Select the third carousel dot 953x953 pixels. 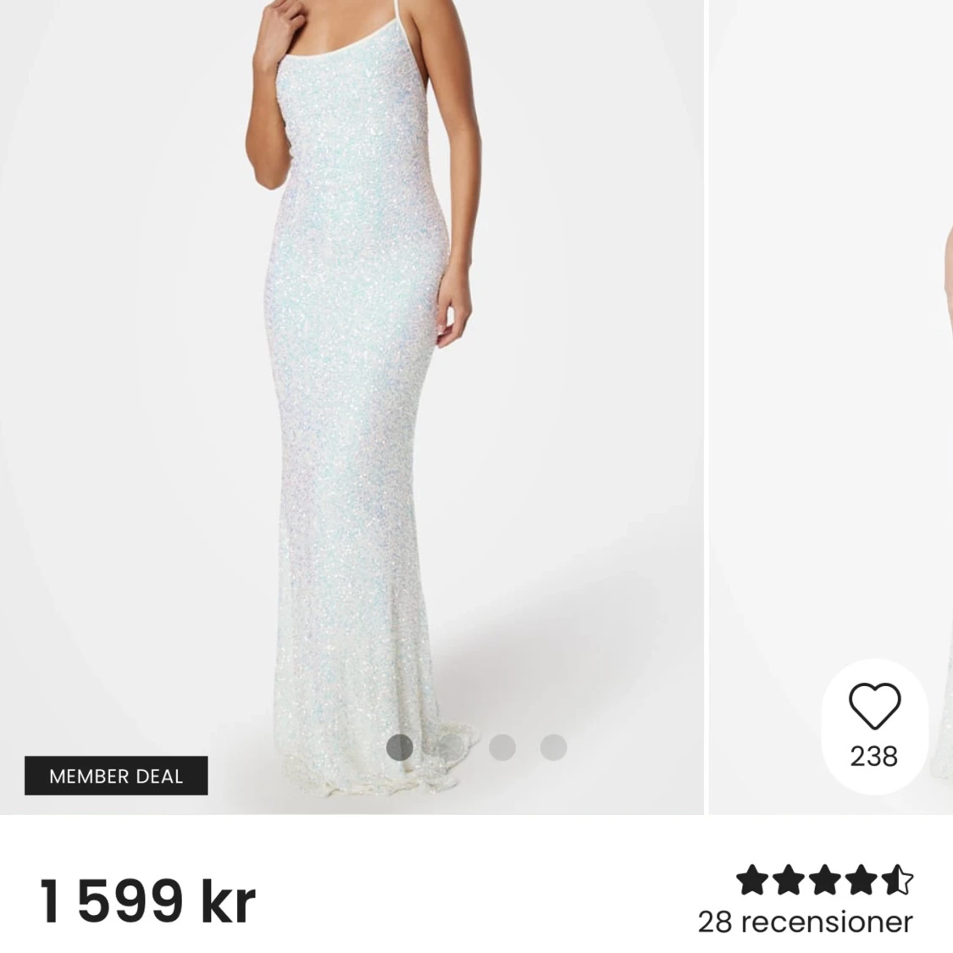[x=502, y=747]
